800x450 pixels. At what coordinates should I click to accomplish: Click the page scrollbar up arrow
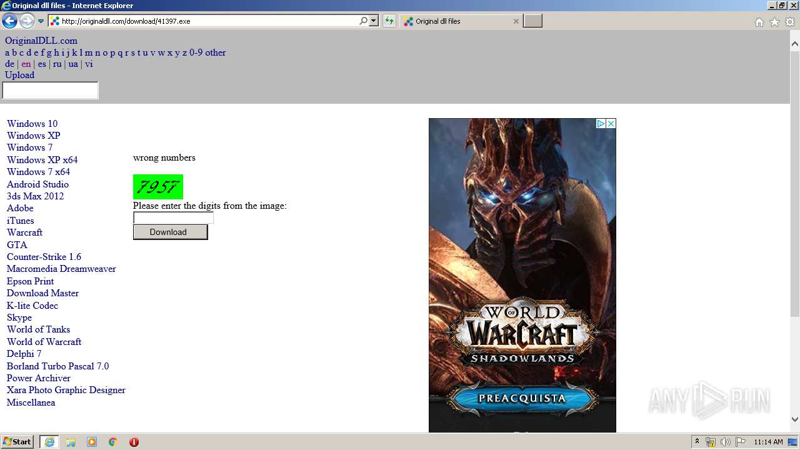click(795, 44)
